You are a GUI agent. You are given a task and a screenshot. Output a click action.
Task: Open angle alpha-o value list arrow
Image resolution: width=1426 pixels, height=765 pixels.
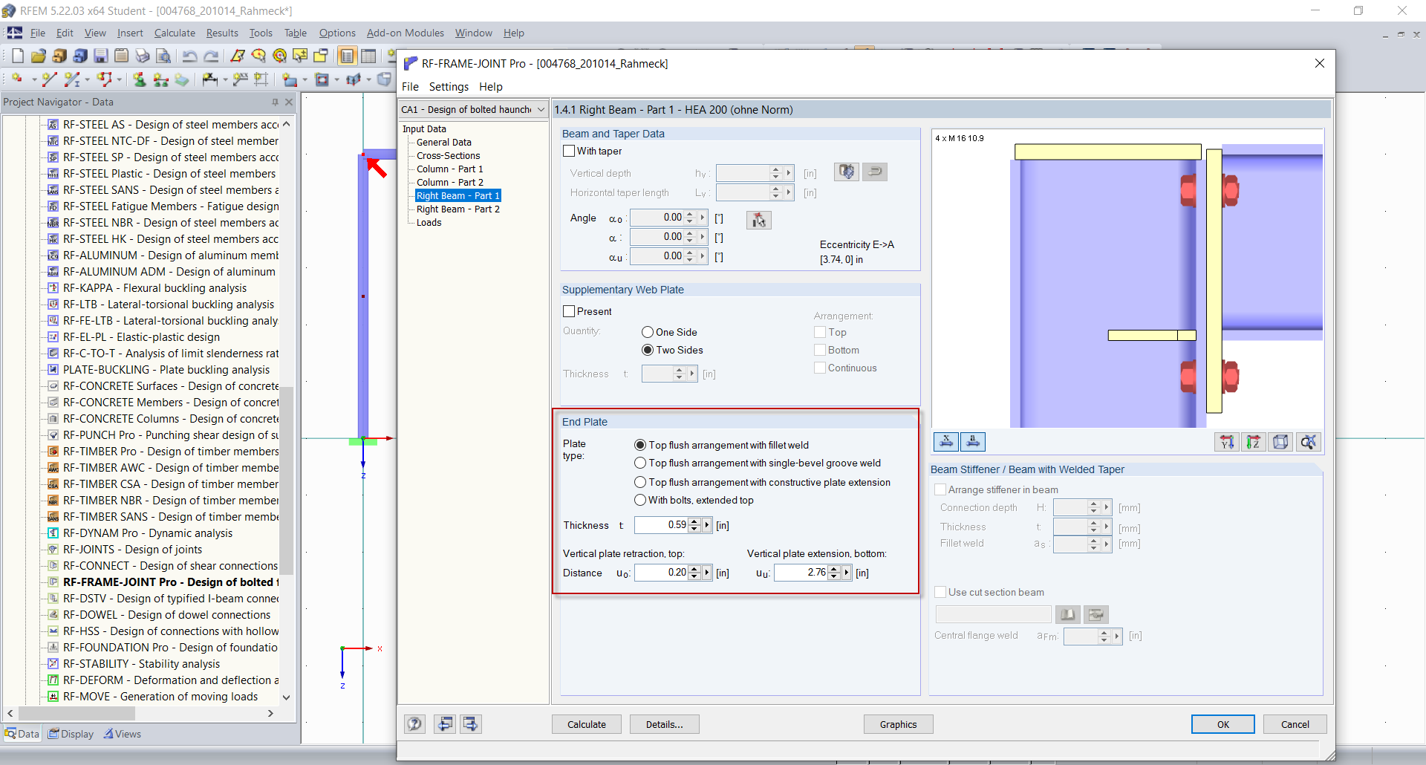tap(703, 218)
